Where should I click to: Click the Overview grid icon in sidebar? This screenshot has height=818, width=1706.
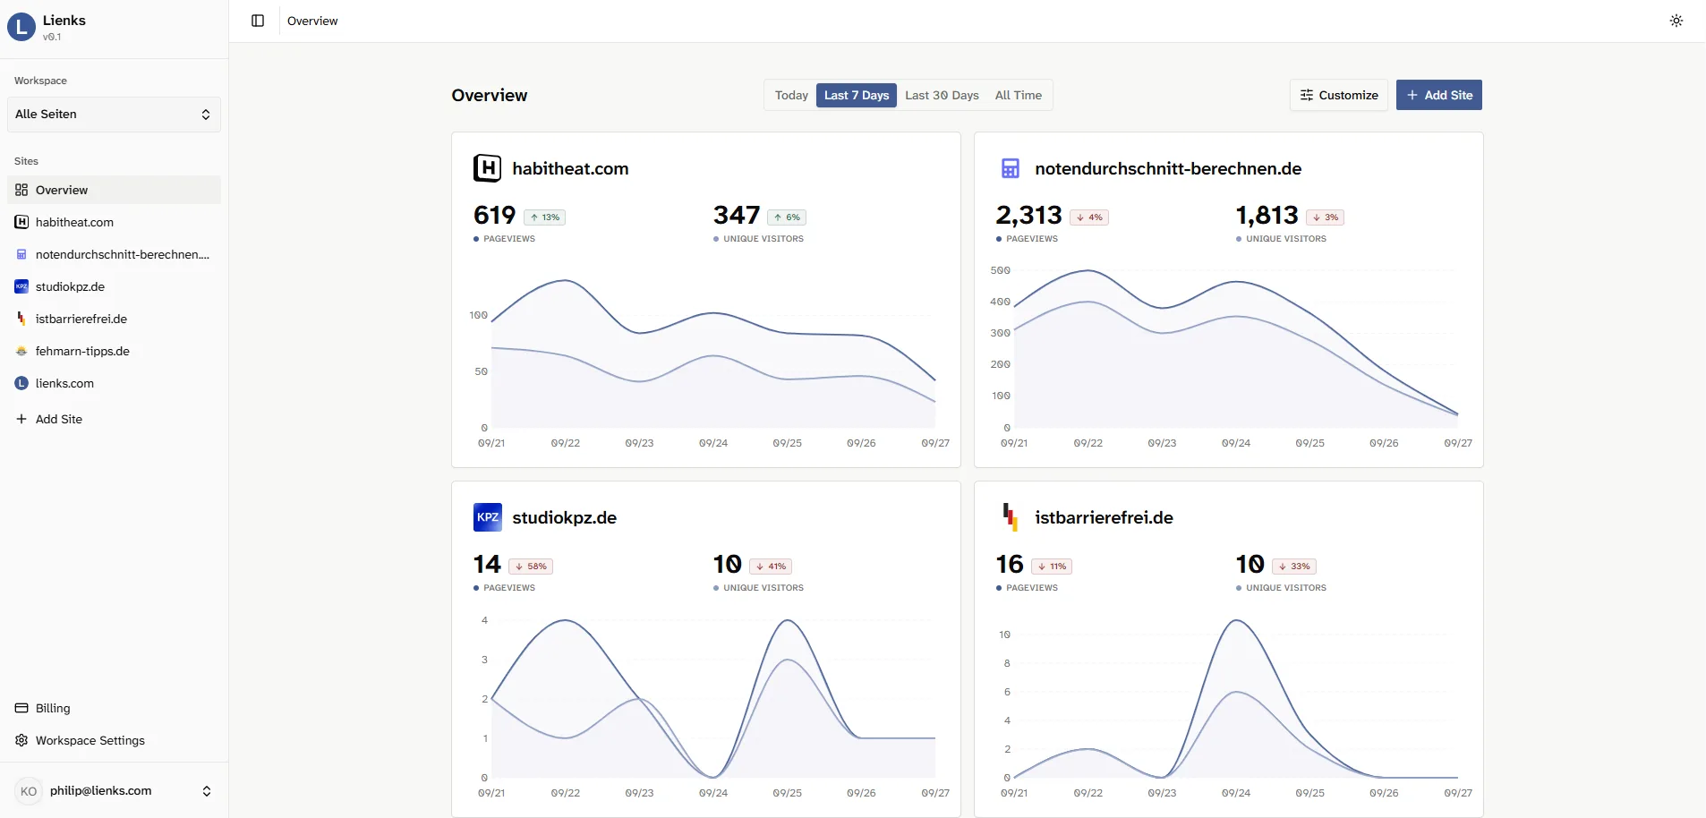[21, 190]
